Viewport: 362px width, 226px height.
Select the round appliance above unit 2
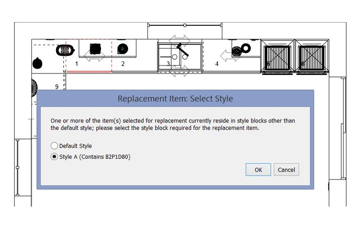(123, 49)
